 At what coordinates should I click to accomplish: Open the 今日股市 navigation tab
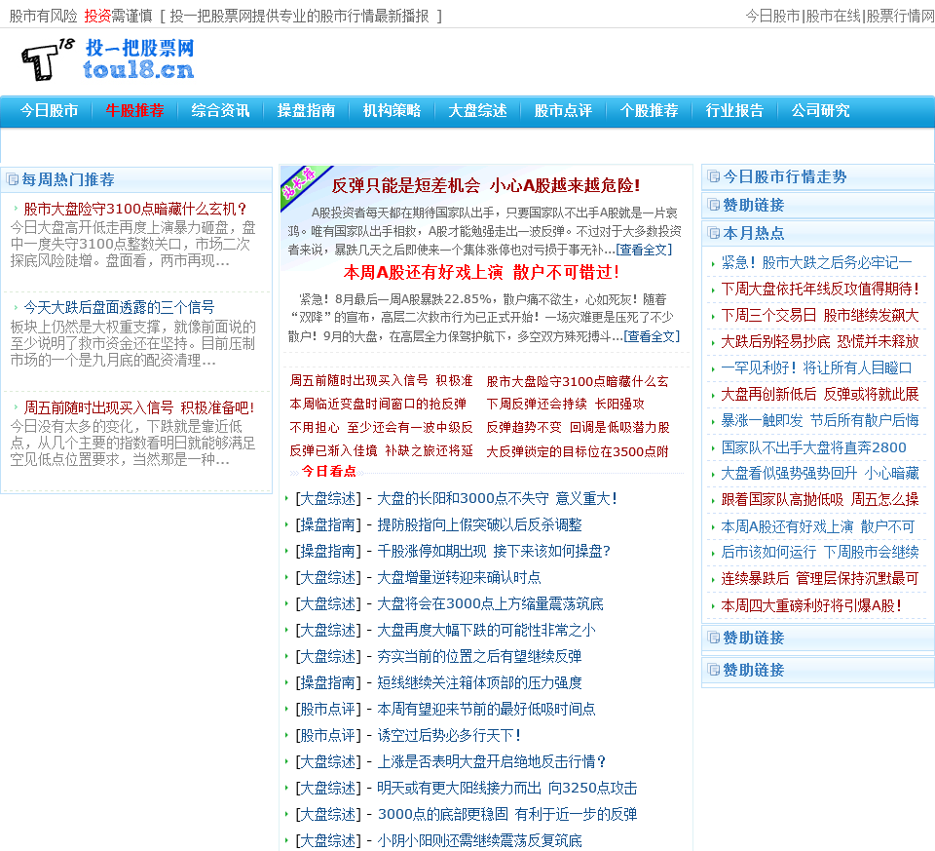[49, 110]
